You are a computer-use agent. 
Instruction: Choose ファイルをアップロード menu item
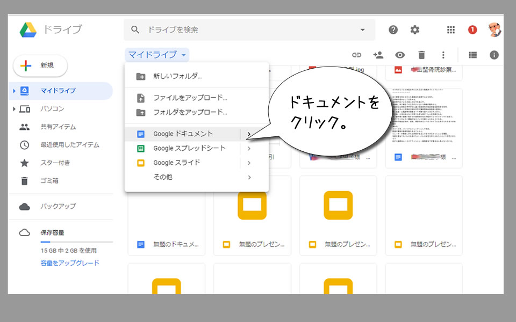[197, 98]
